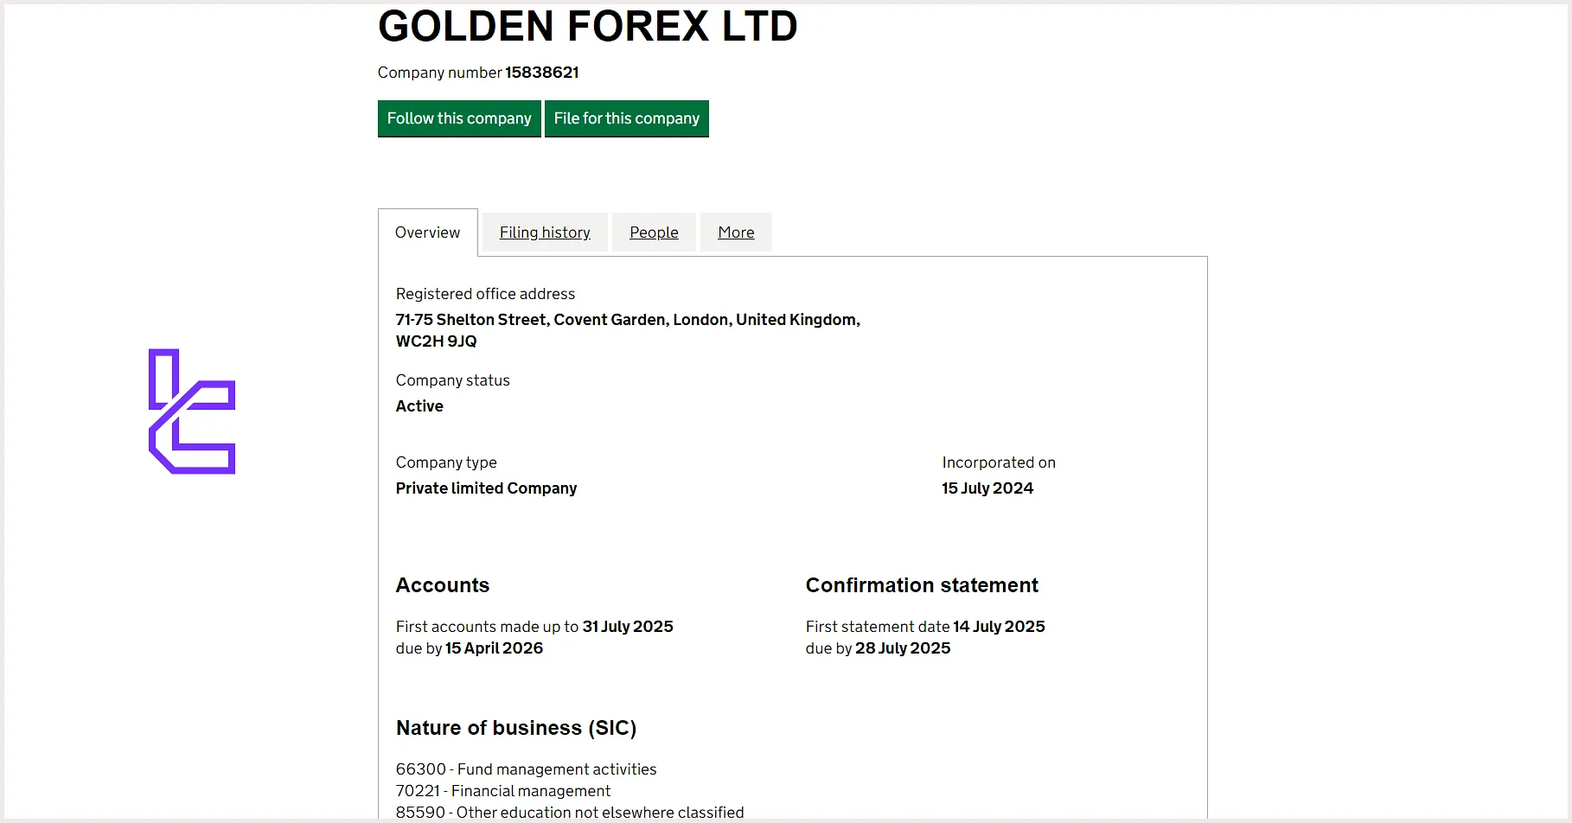Click the Nature of business (SIC) heading
This screenshot has height=823, width=1572.
tap(516, 728)
